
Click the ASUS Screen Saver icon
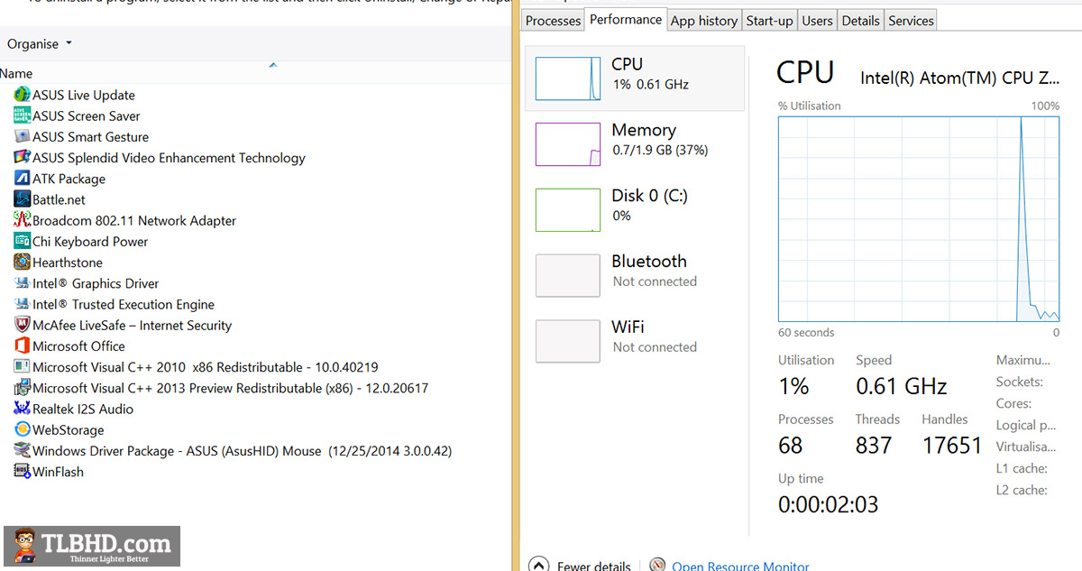click(23, 115)
